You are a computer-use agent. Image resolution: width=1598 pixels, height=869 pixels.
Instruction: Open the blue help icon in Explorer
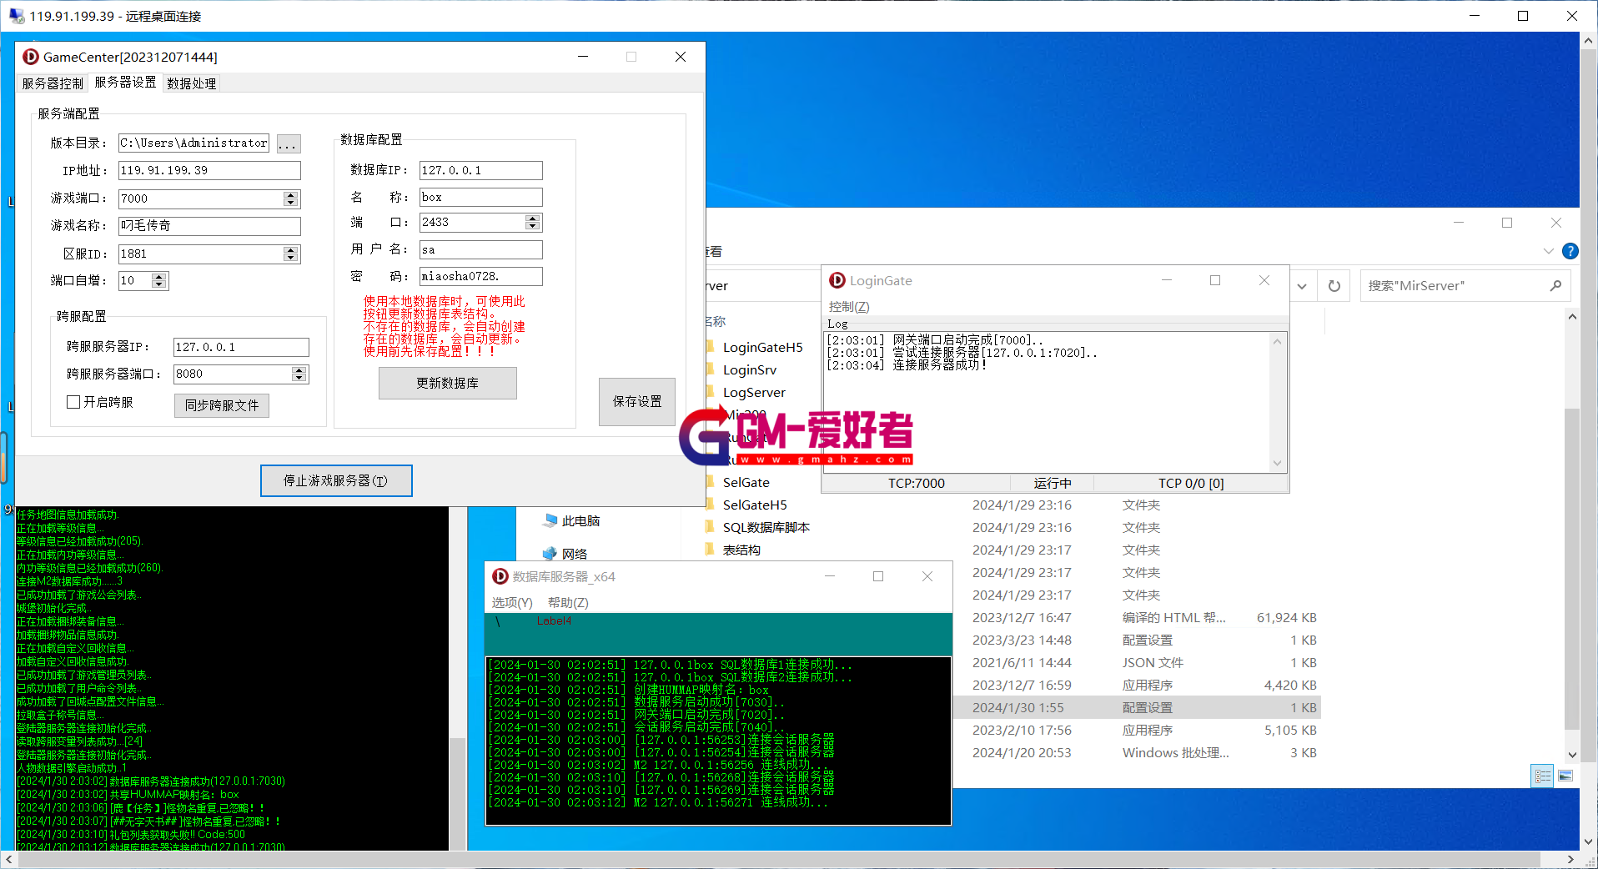click(1570, 251)
